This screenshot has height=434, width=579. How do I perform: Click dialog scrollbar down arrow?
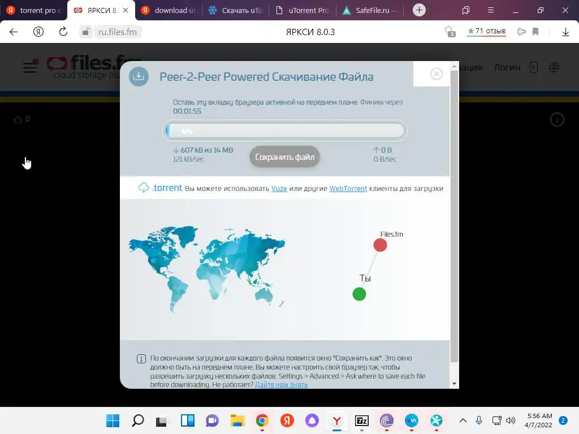coord(454,384)
